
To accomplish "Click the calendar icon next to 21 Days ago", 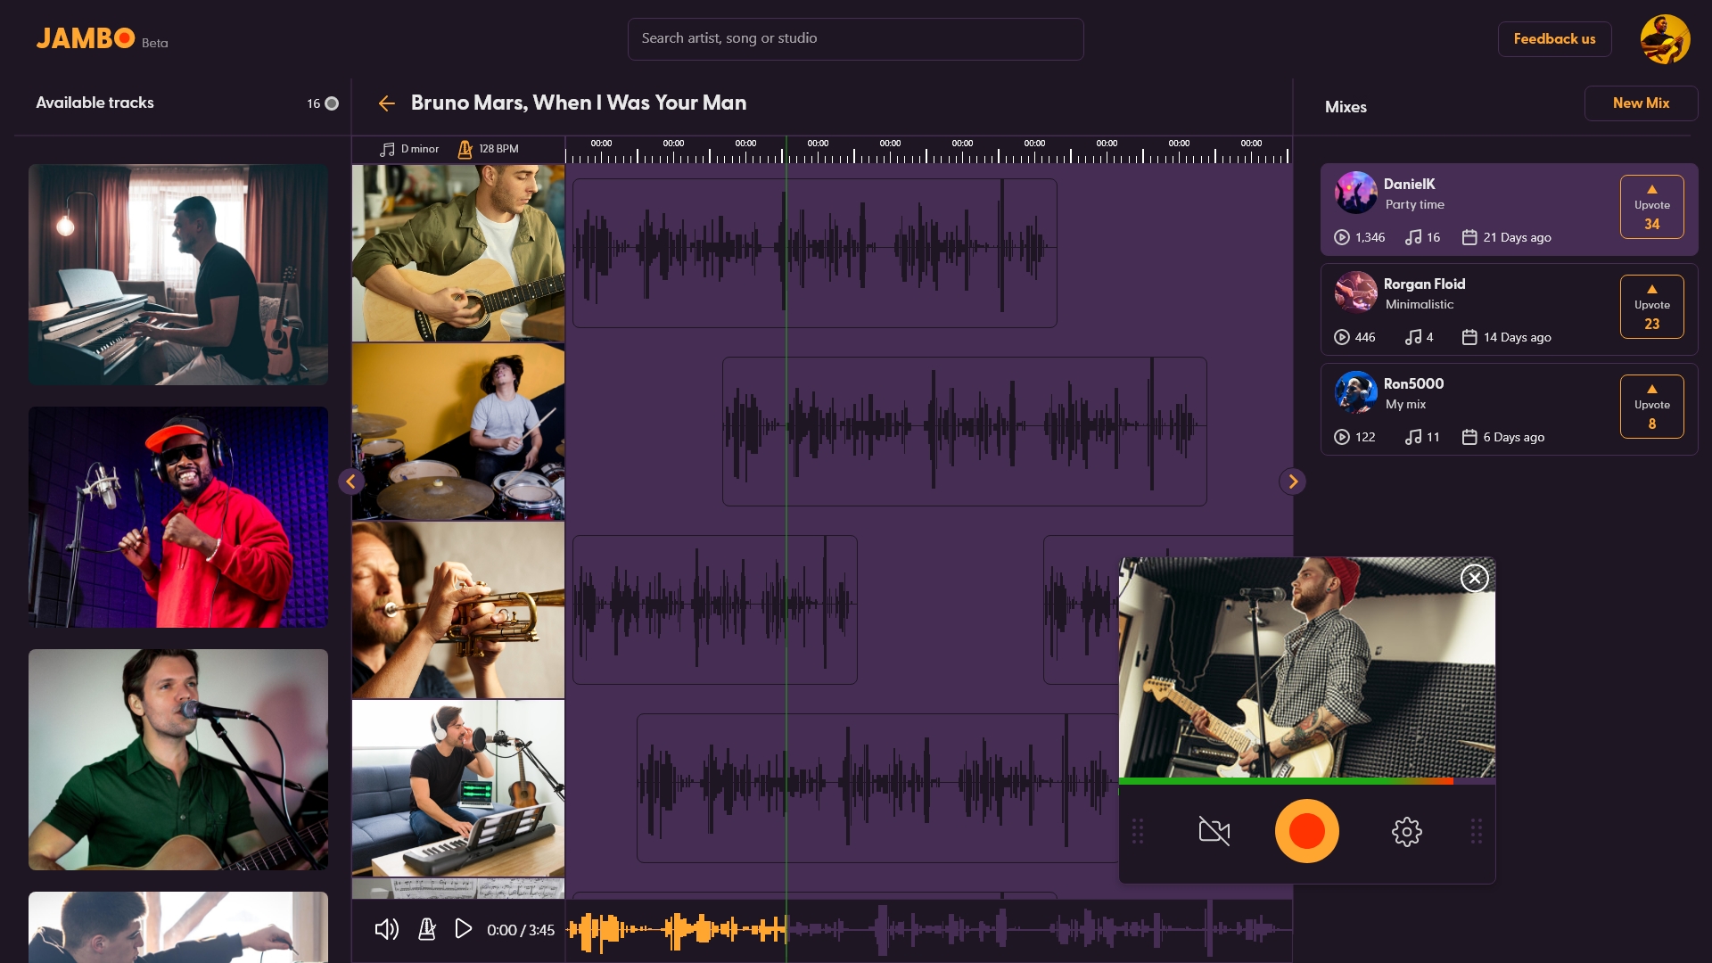I will (x=1469, y=237).
